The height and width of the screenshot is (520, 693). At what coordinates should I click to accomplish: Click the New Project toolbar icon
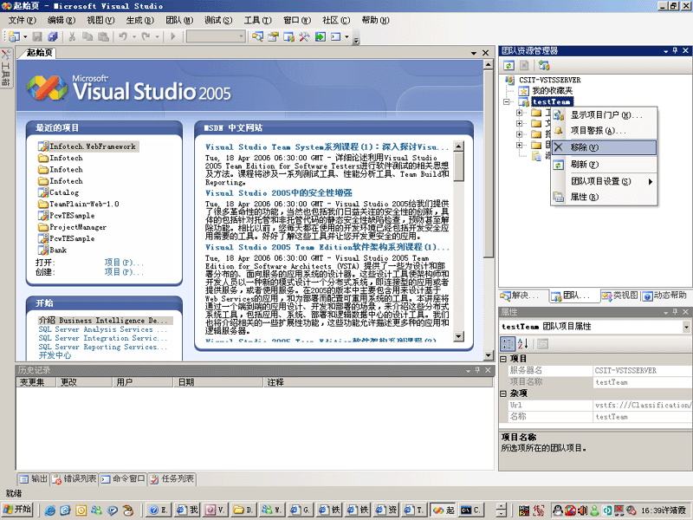point(14,36)
